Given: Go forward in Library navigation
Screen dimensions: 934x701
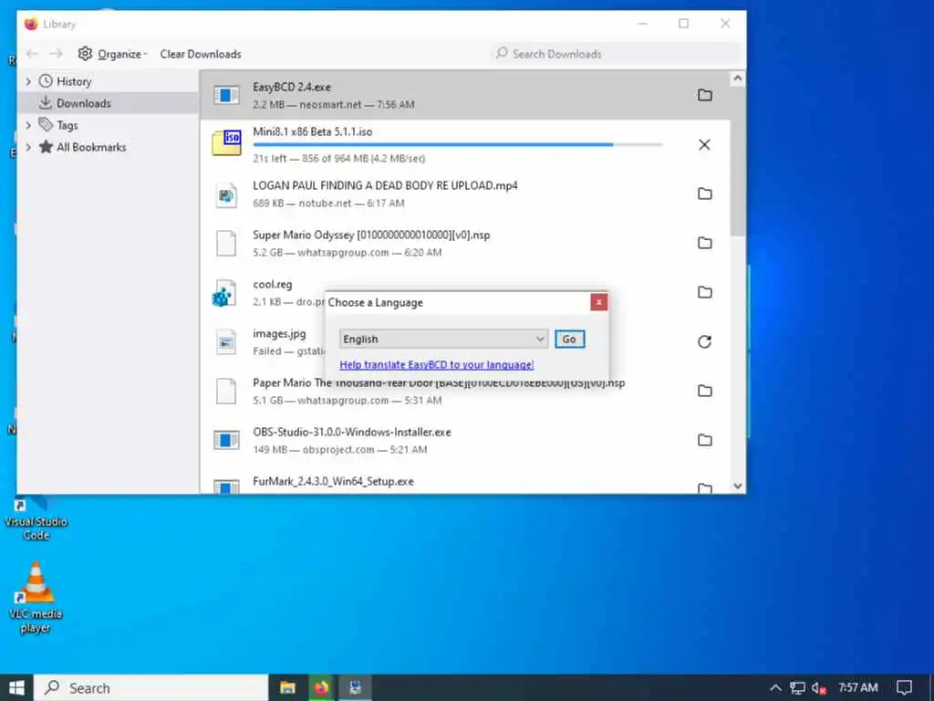Looking at the screenshot, I should 56,54.
